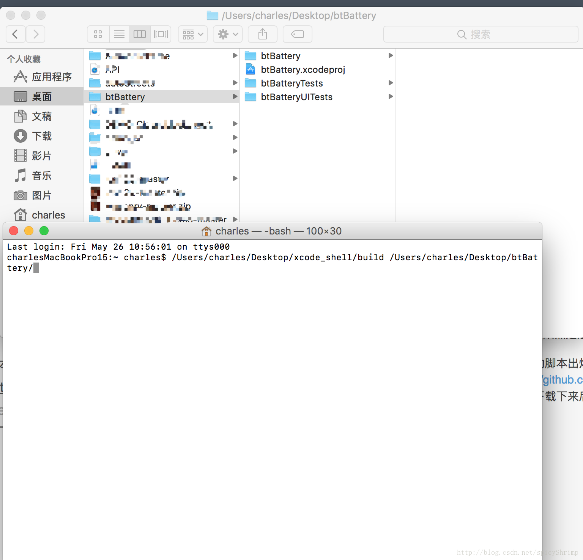The width and height of the screenshot is (583, 560).
Task: Select 桌面 in the Finder sidebar
Action: coord(42,97)
